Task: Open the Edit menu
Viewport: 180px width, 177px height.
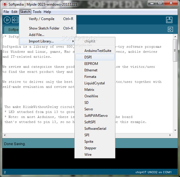Action: coord(14,12)
